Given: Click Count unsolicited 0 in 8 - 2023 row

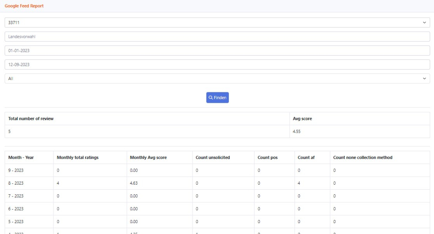Looking at the screenshot, I should (197, 183).
